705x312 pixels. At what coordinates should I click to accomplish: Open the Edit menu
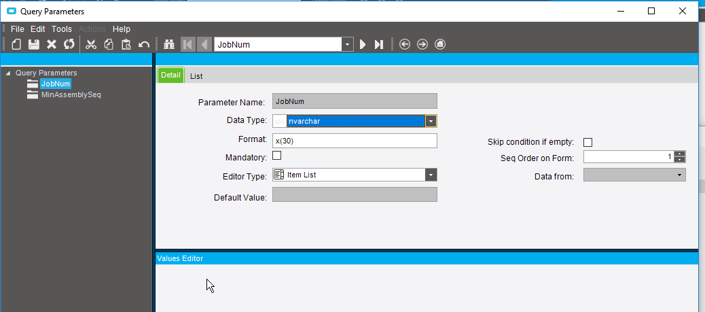point(38,29)
